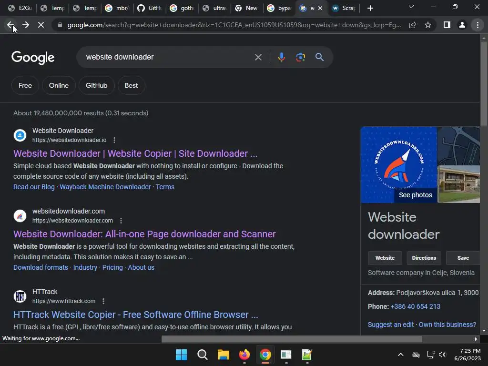Go back using the browser back arrow
Screen dimensions: 488x366
[x=10, y=25]
